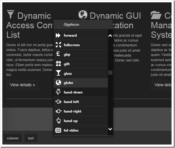Choose the hd-video icon
Image resolution: width=175 pixels, height=148 pixels.
point(58,130)
